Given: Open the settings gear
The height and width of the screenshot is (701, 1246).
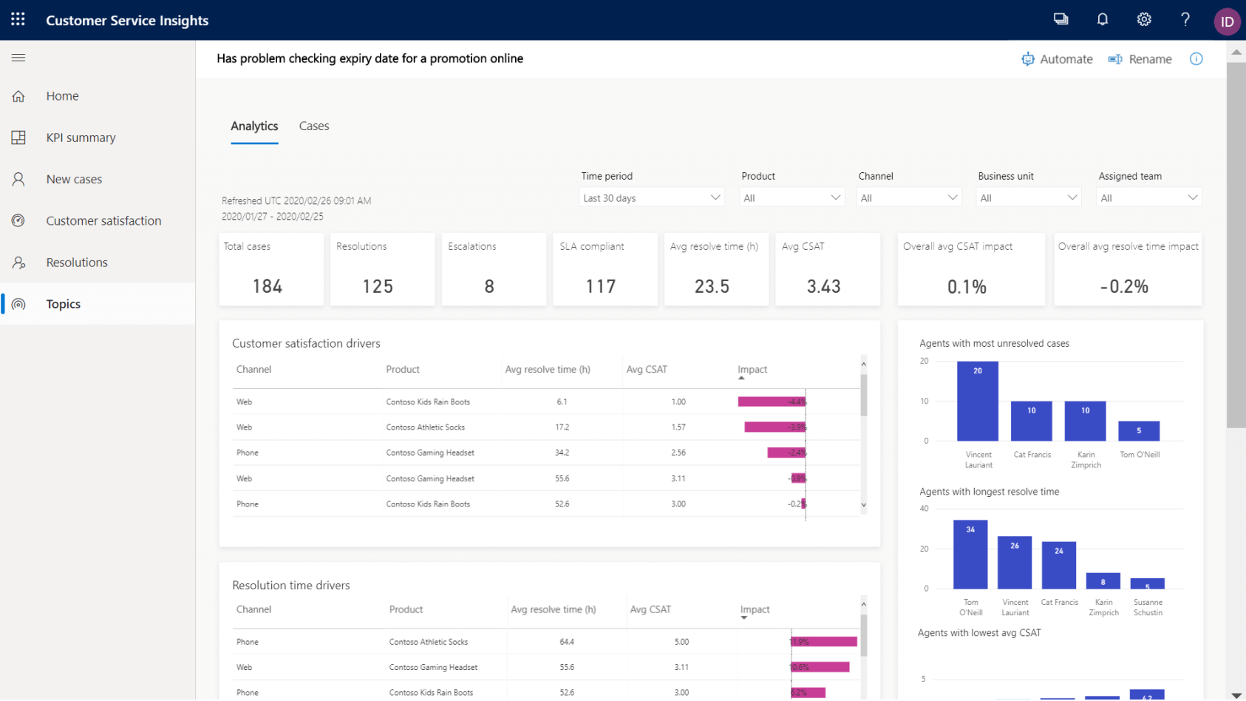Looking at the screenshot, I should coord(1143,20).
